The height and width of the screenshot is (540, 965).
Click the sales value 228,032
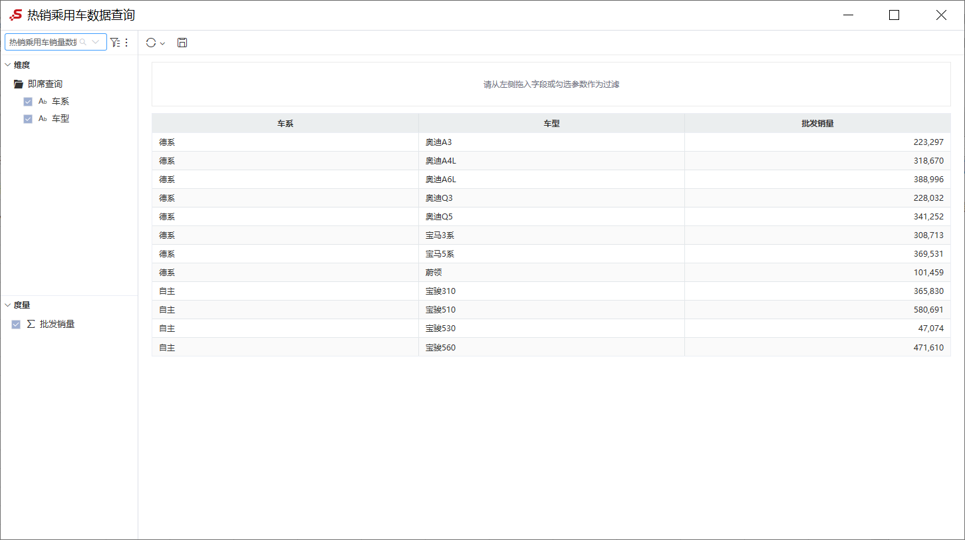pyautogui.click(x=928, y=198)
